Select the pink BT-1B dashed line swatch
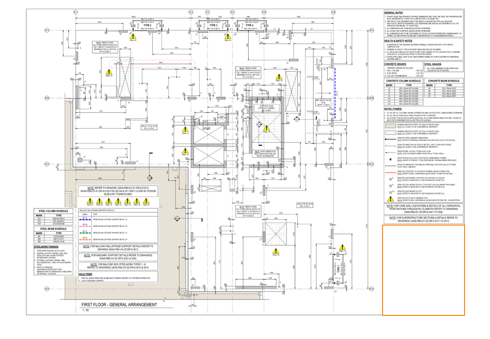This screenshot has height=339, width=490. [x=85, y=226]
